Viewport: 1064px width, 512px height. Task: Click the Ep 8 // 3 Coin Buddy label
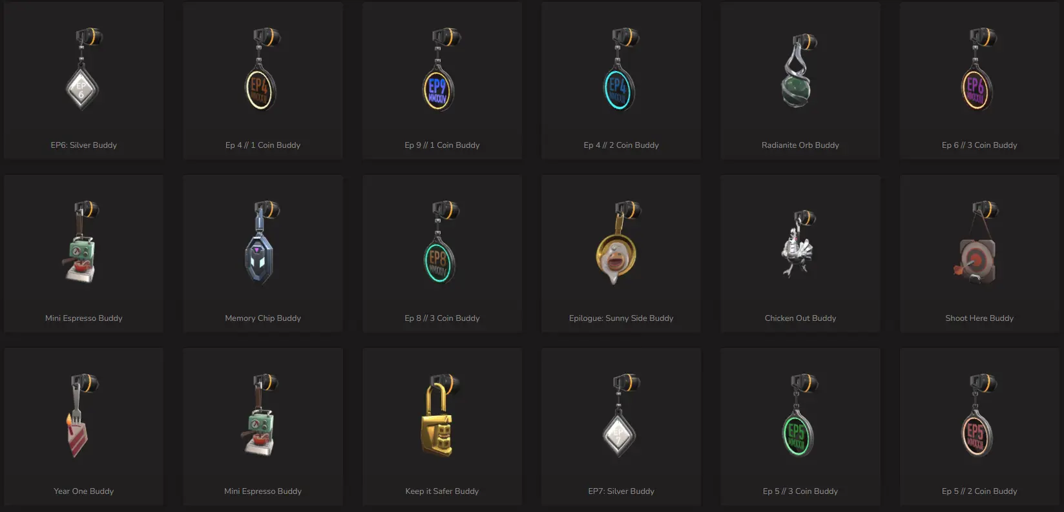pyautogui.click(x=442, y=318)
